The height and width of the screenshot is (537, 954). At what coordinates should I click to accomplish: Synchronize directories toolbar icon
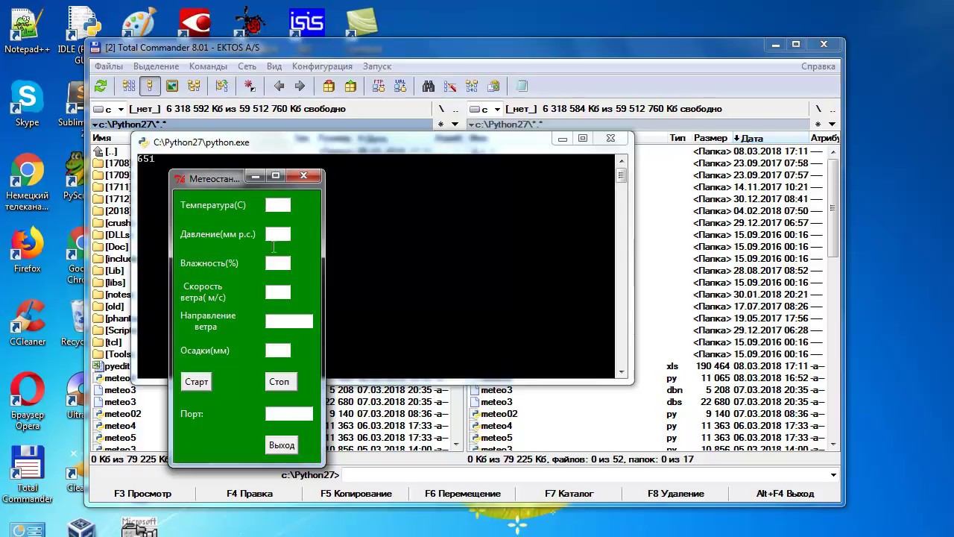point(472,87)
